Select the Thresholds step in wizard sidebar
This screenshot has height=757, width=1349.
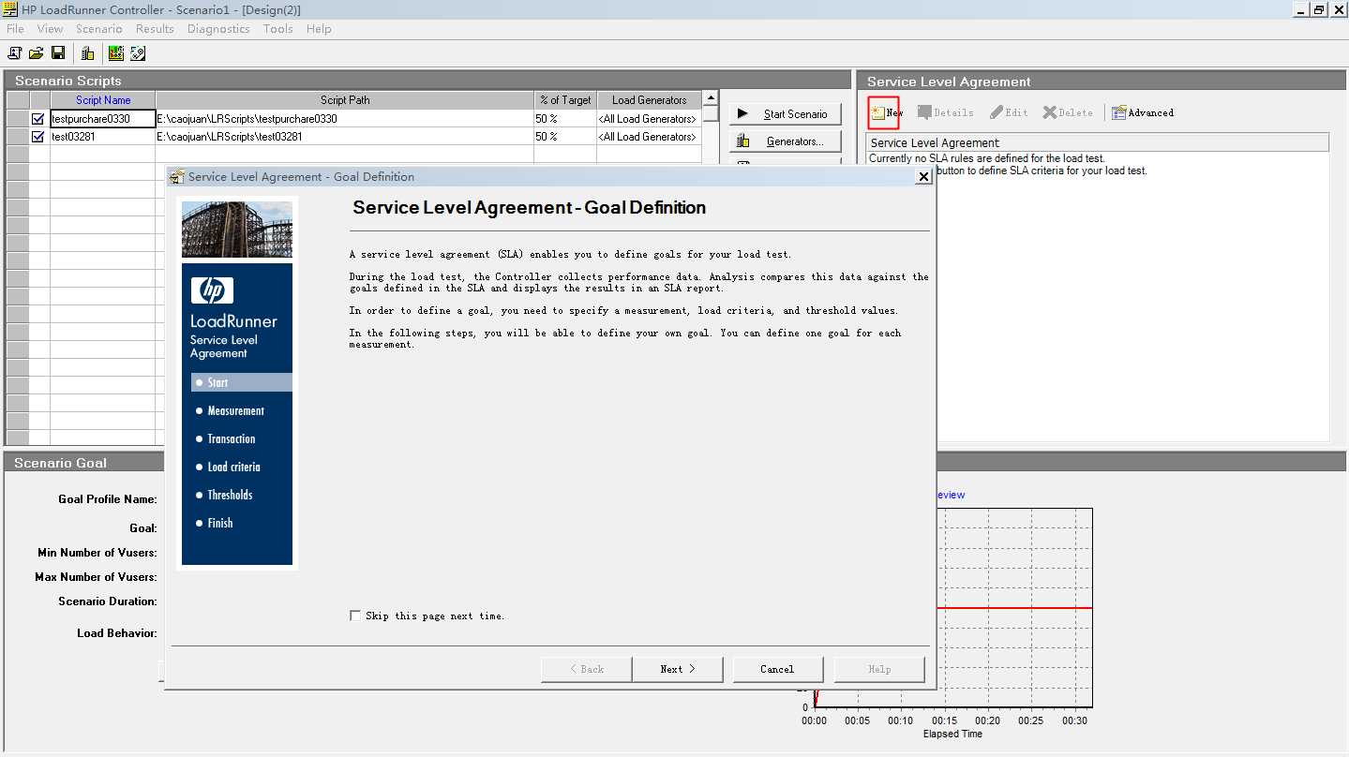(231, 495)
